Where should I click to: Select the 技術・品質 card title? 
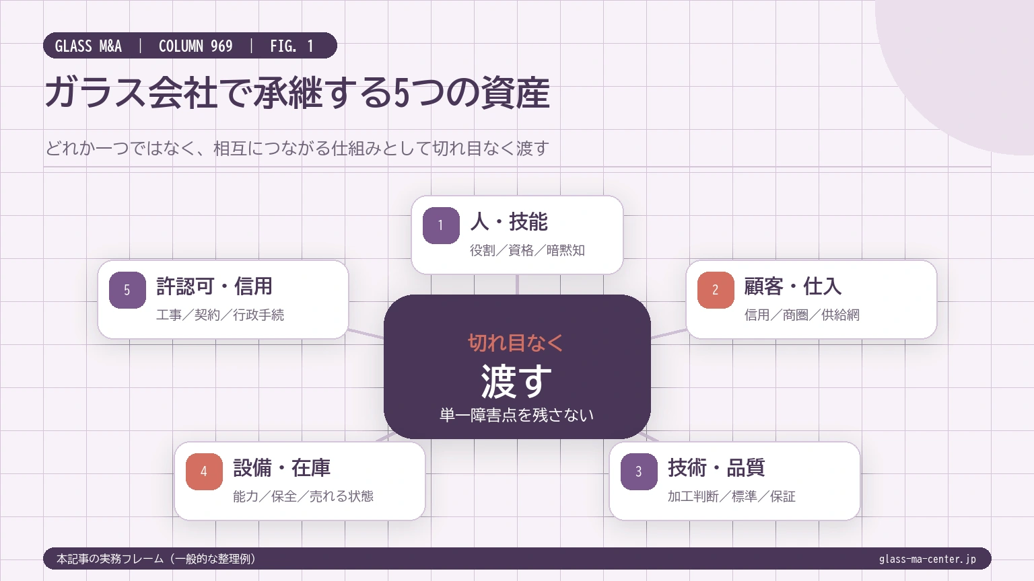click(716, 467)
